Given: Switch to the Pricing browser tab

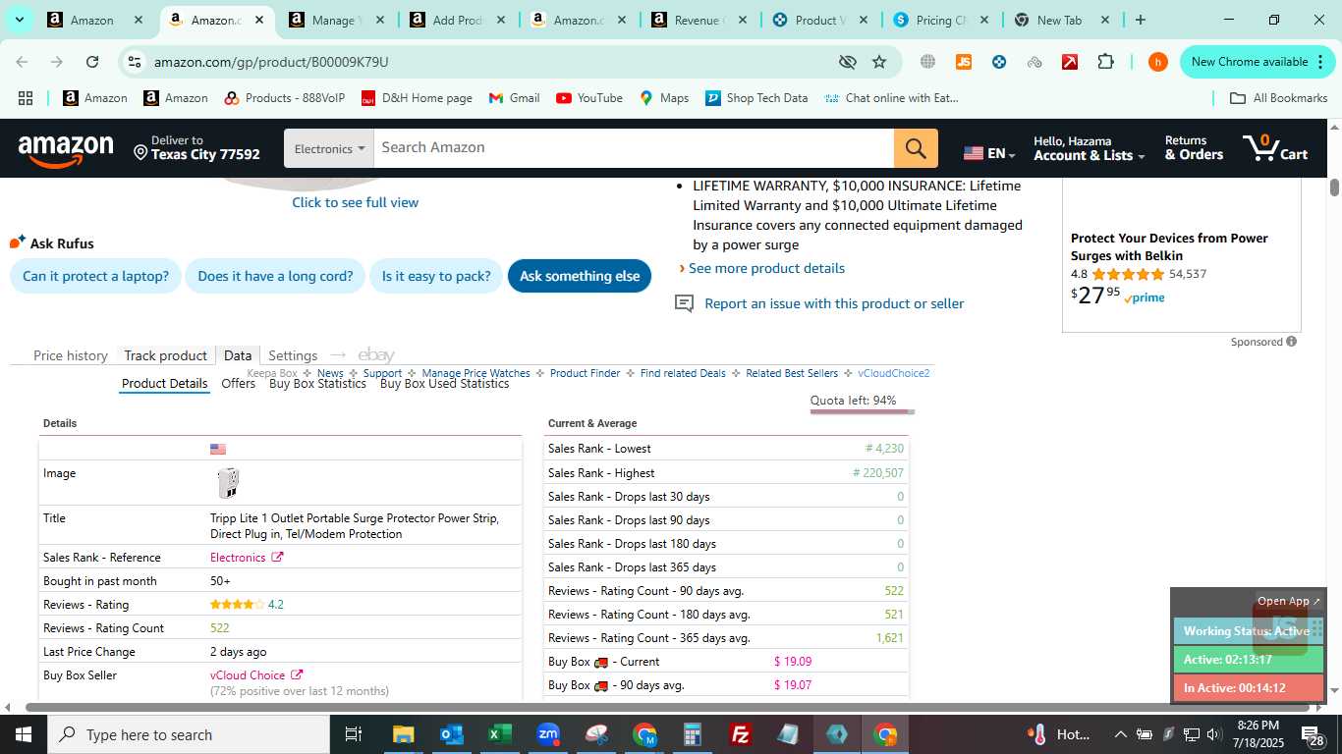Looking at the screenshot, I should point(941,20).
